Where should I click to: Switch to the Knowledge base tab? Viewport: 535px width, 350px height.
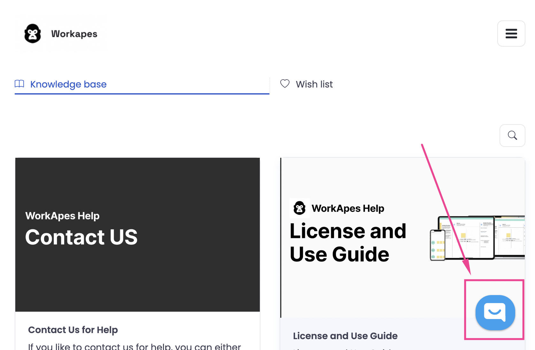[142, 84]
